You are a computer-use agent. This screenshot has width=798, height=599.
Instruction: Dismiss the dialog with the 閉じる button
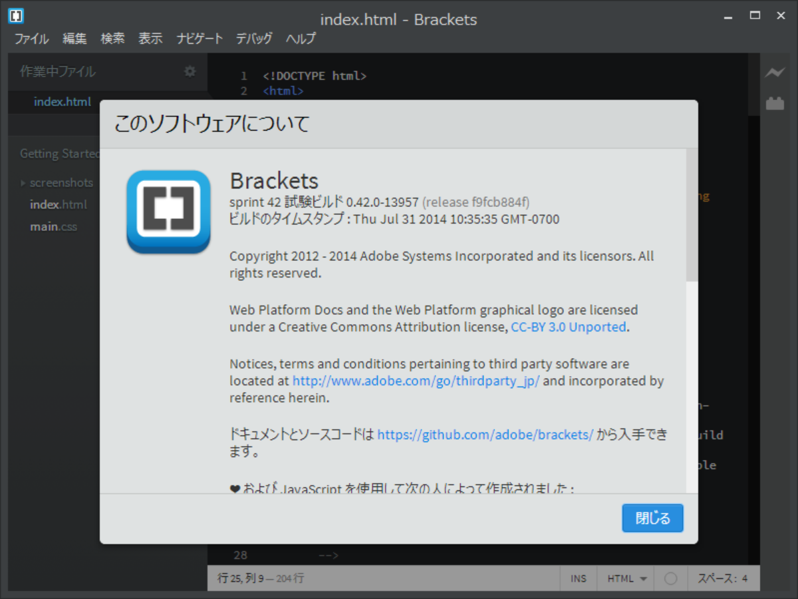coord(652,518)
